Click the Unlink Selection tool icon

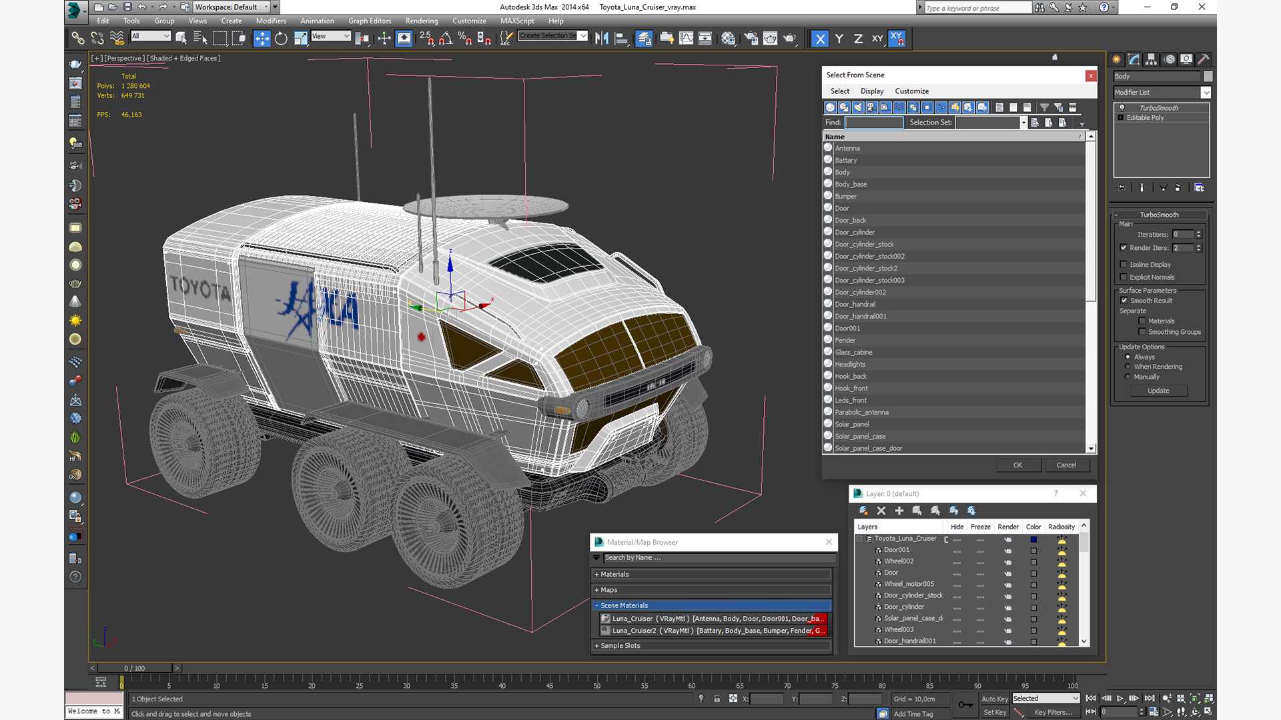pyautogui.click(x=97, y=39)
